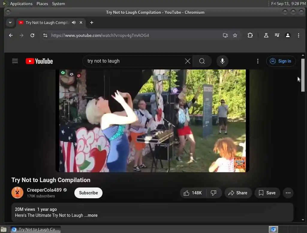307x233 pixels.
Task: Click taskbar entry Try Not to Laugh
Action: pyautogui.click(x=36, y=229)
